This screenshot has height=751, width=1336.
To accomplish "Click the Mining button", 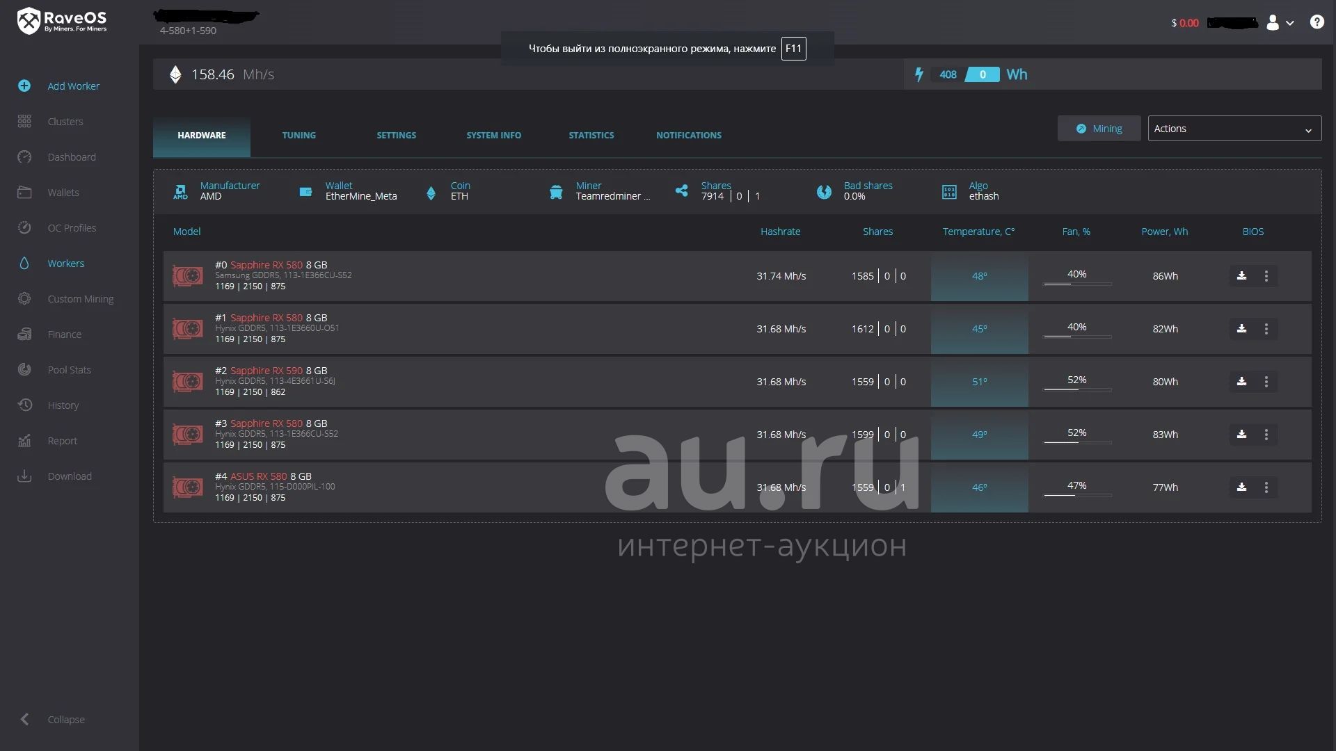I will [x=1099, y=129].
